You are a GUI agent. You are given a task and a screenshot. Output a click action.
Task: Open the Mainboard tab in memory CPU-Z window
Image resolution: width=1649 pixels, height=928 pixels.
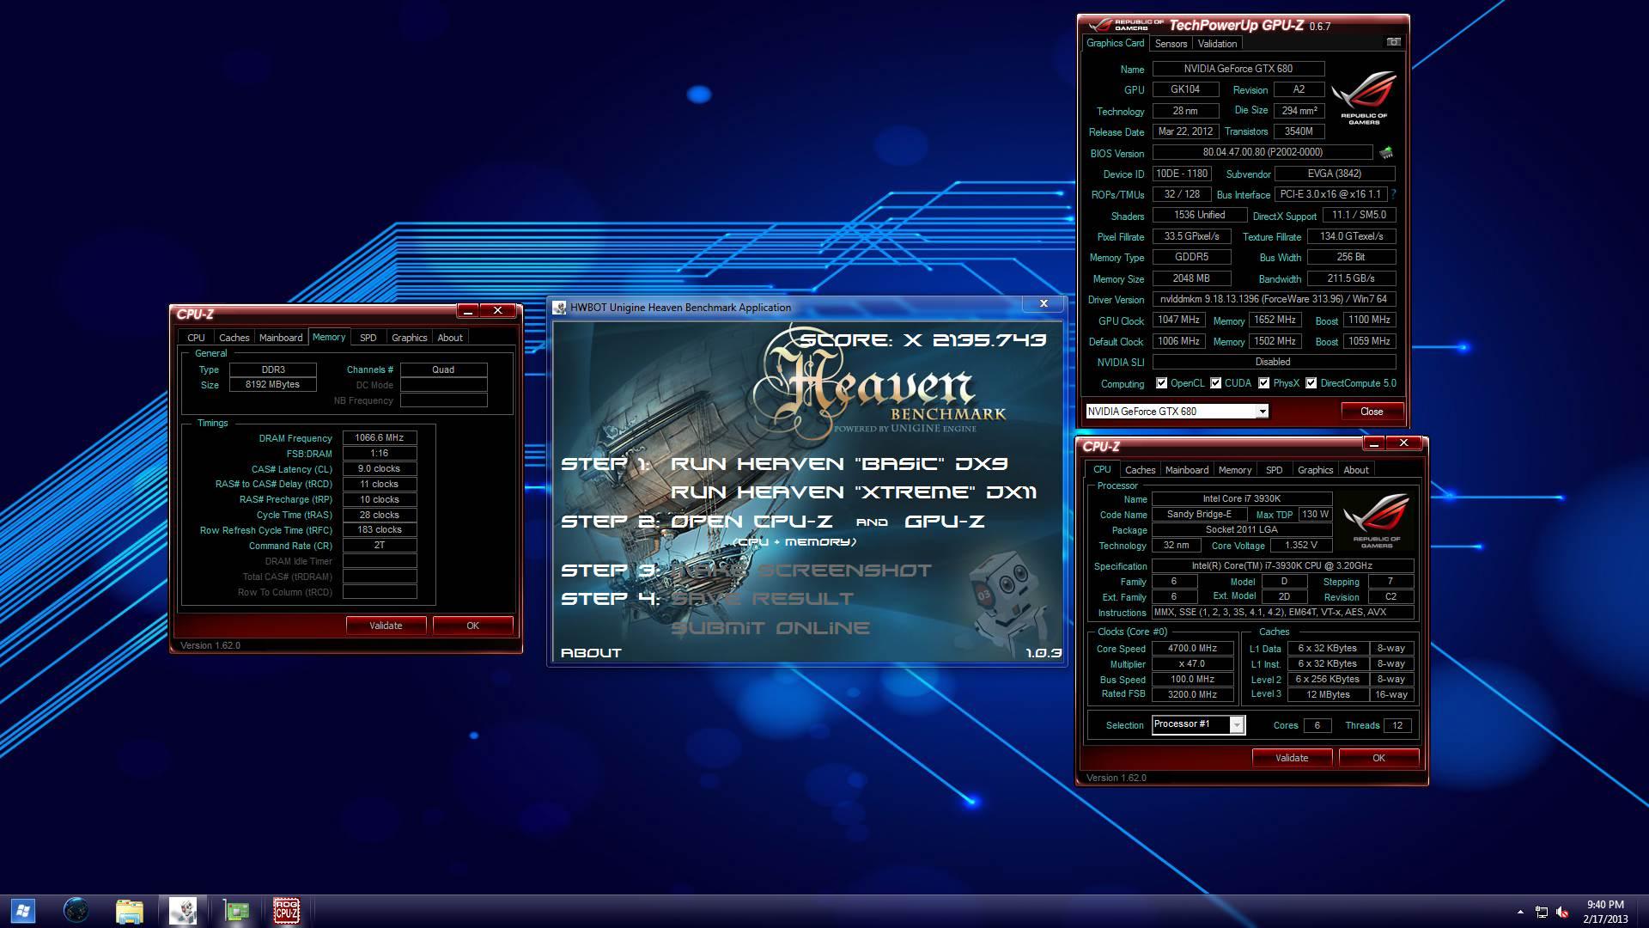pos(281,338)
